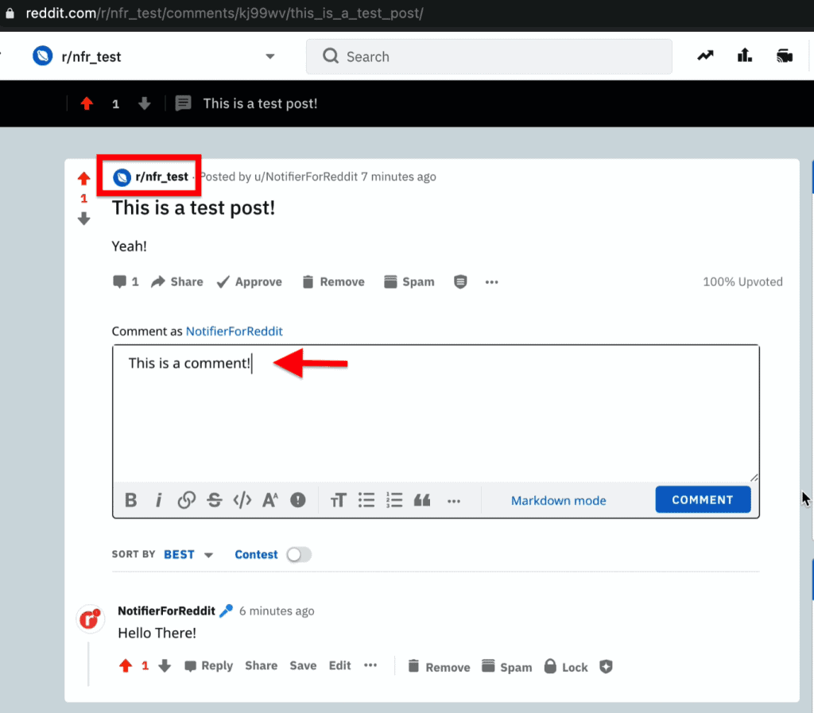Open the Sort By BEST dropdown

[x=188, y=555]
